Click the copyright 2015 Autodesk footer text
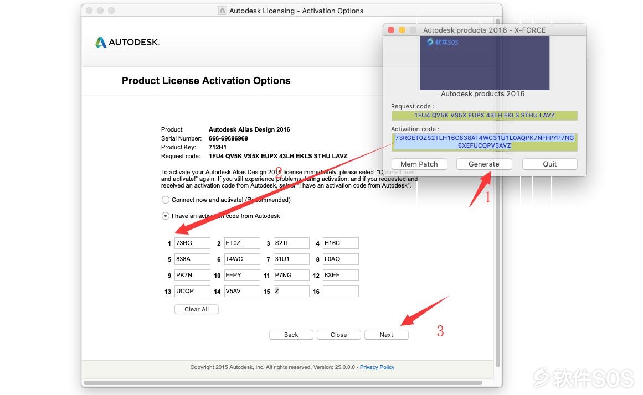643x395 pixels. [x=272, y=367]
